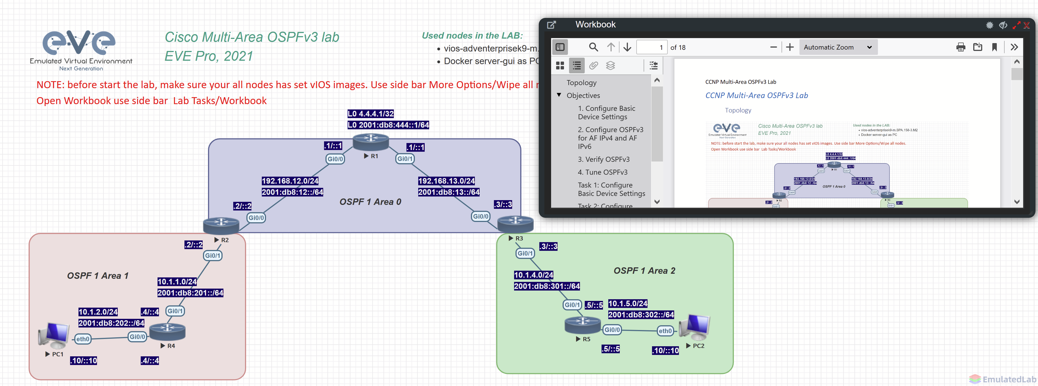The height and width of the screenshot is (386, 1038).
Task: Click 'L0 4.4.4.1/32' loopback label
Action: pyautogui.click(x=370, y=114)
